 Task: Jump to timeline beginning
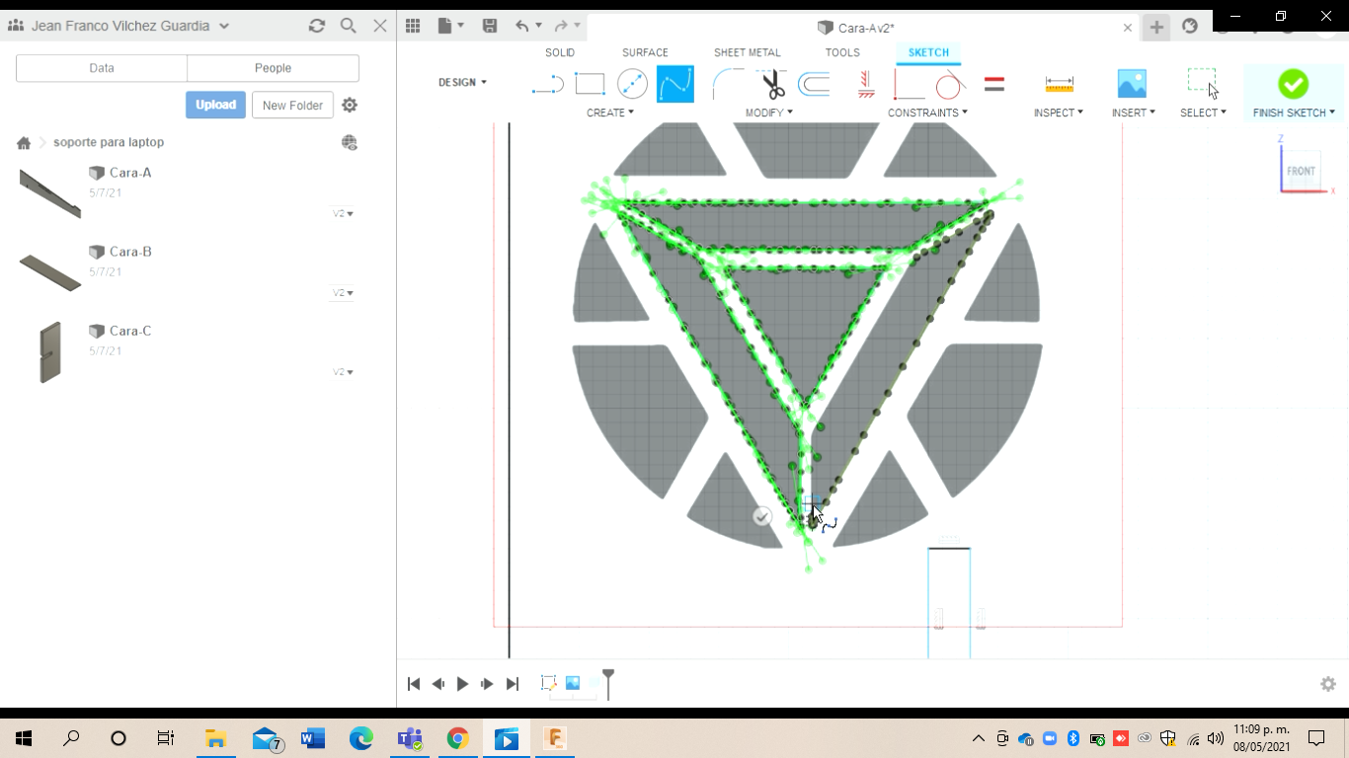click(x=414, y=684)
